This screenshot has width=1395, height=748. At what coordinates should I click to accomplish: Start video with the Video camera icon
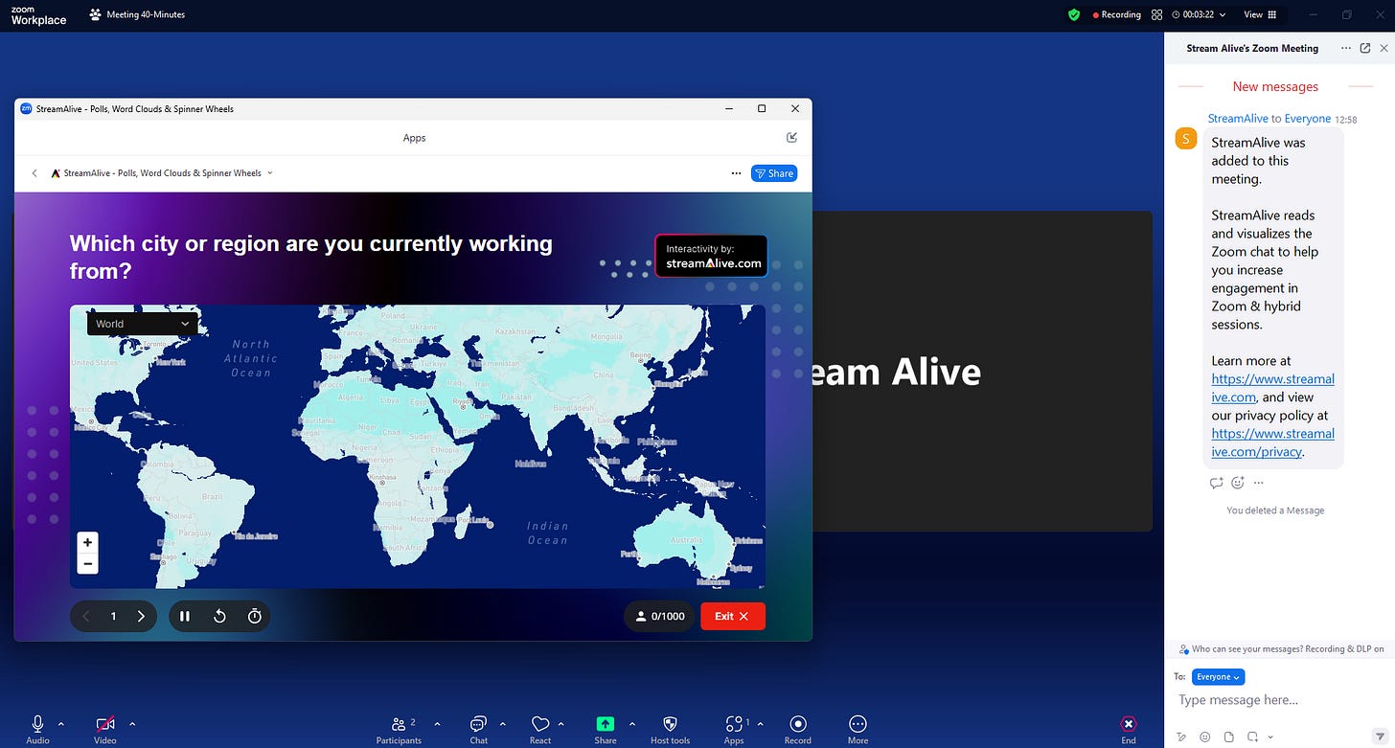(105, 725)
